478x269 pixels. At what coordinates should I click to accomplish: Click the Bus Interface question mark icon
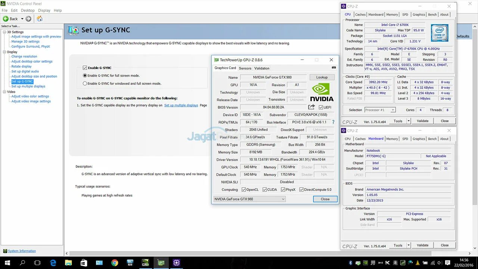coord(333,122)
